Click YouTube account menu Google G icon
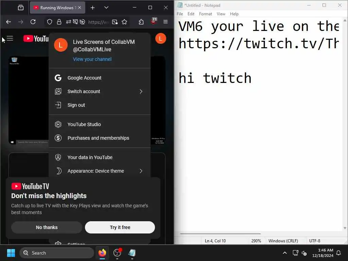This screenshot has height=261, width=348. pyautogui.click(x=58, y=78)
